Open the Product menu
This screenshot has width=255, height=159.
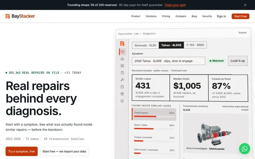point(136,16)
